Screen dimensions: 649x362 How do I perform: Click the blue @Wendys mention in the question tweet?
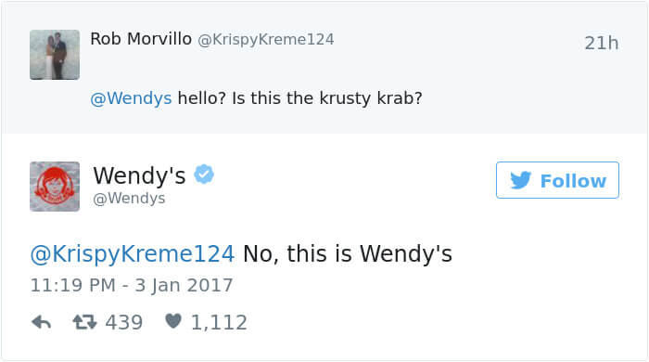click(x=131, y=98)
